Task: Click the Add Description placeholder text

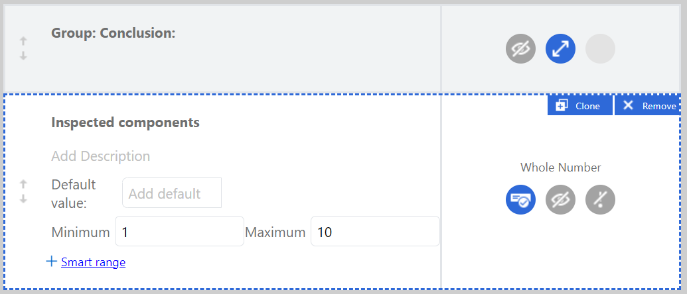Action: pos(100,156)
